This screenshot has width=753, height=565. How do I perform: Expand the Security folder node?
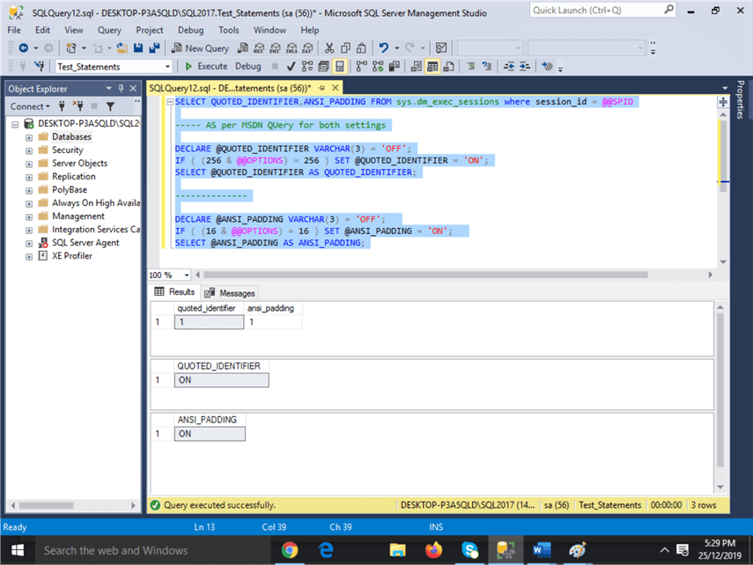tap(29, 150)
